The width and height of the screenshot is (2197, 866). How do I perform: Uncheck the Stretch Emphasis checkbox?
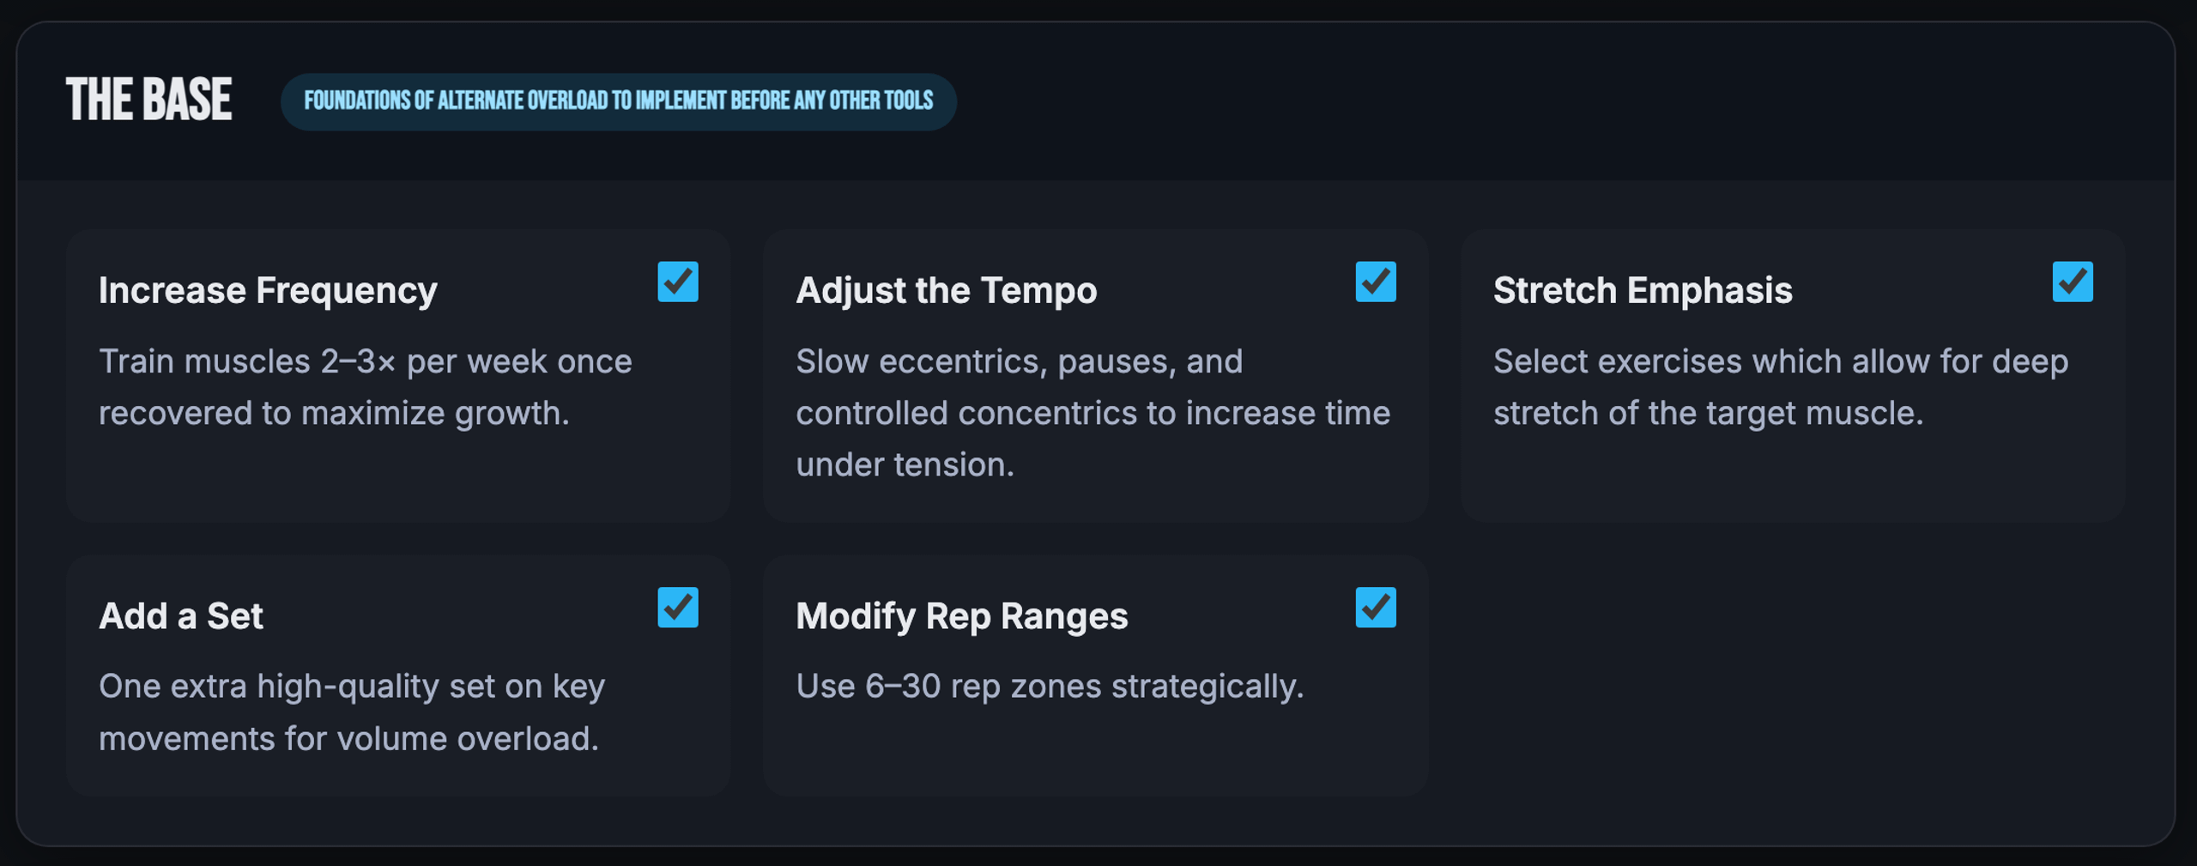pyautogui.click(x=2073, y=282)
